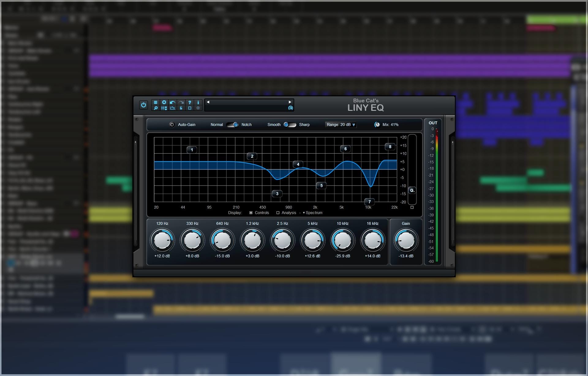Viewport: 588px width, 376px height.
Task: Click the 1.2 kHz band knob
Action: click(x=252, y=240)
